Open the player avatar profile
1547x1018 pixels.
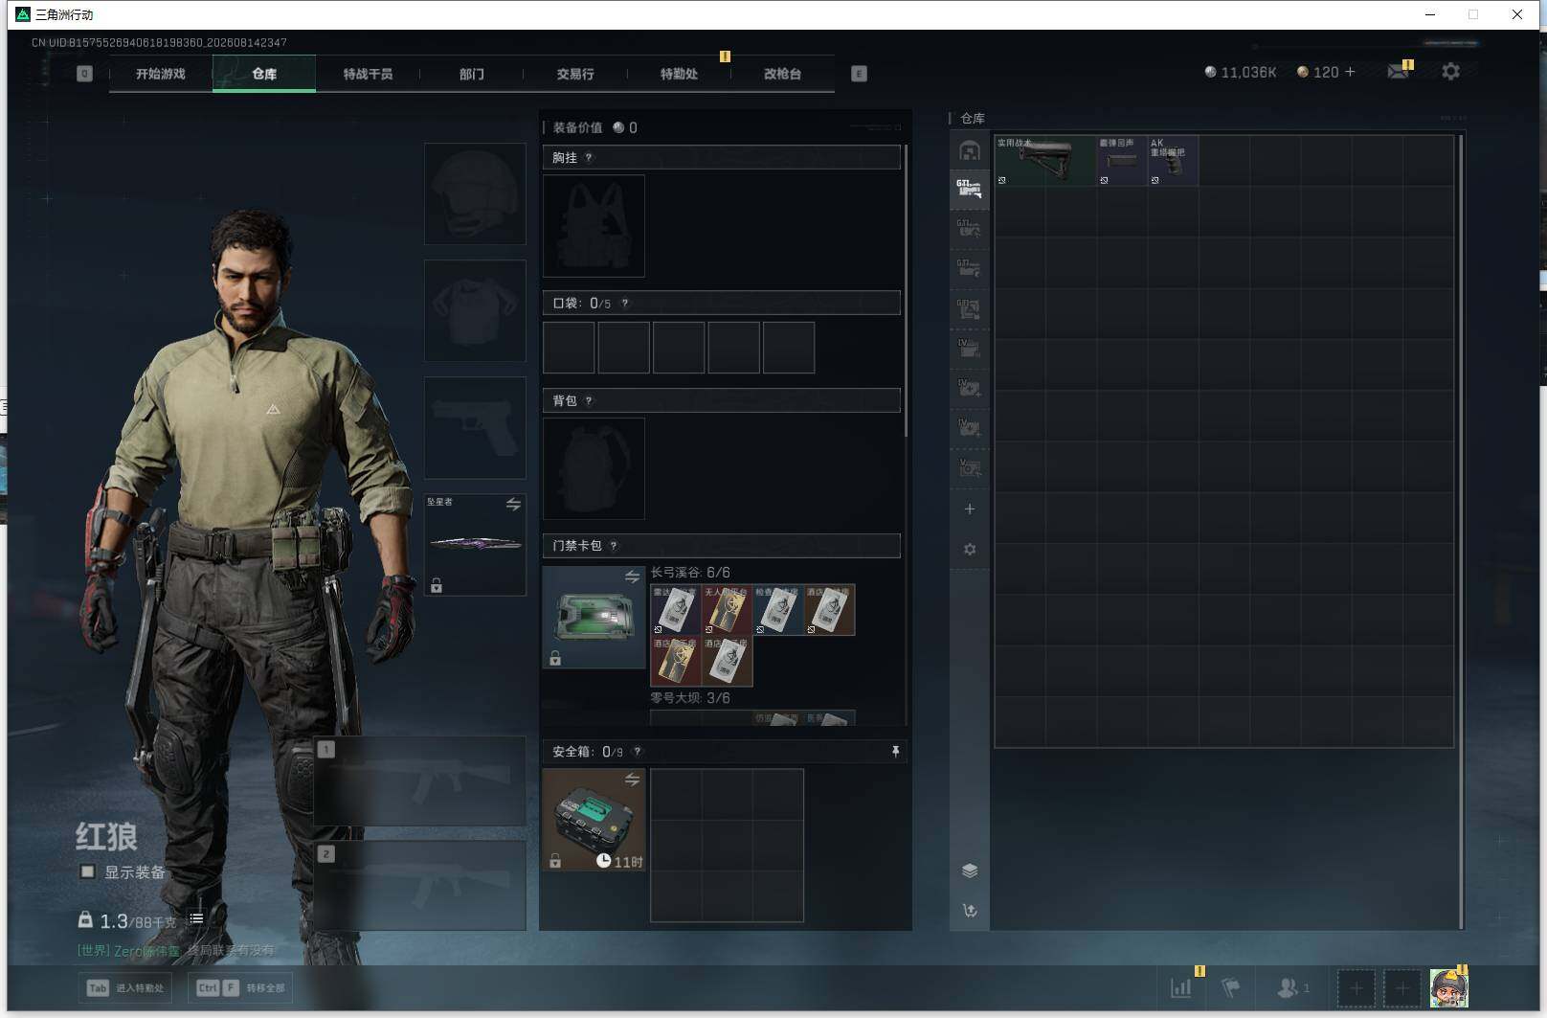(1448, 987)
